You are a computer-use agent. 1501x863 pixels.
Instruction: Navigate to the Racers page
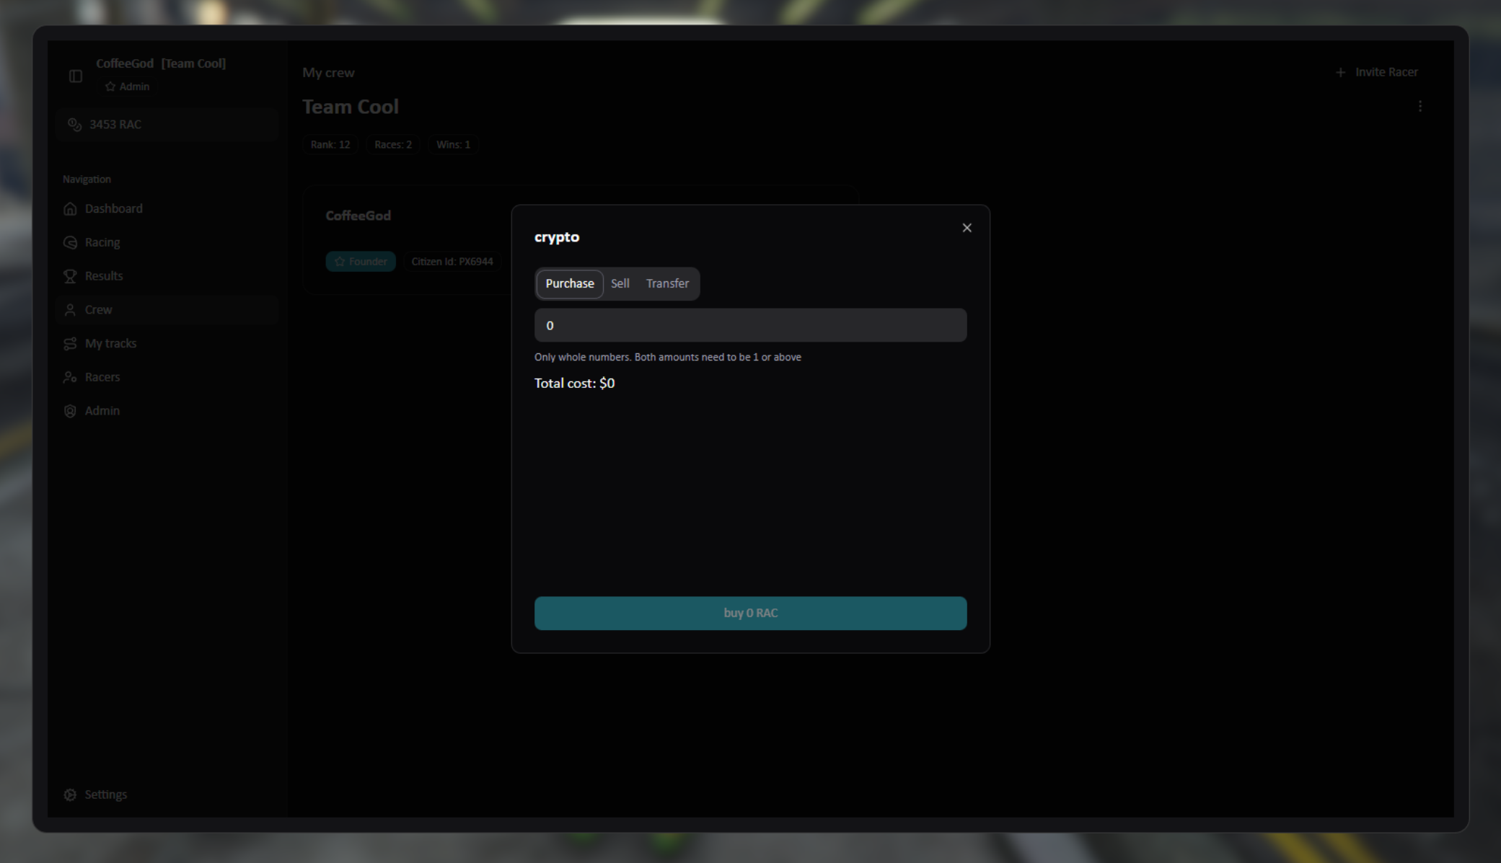[x=102, y=377]
